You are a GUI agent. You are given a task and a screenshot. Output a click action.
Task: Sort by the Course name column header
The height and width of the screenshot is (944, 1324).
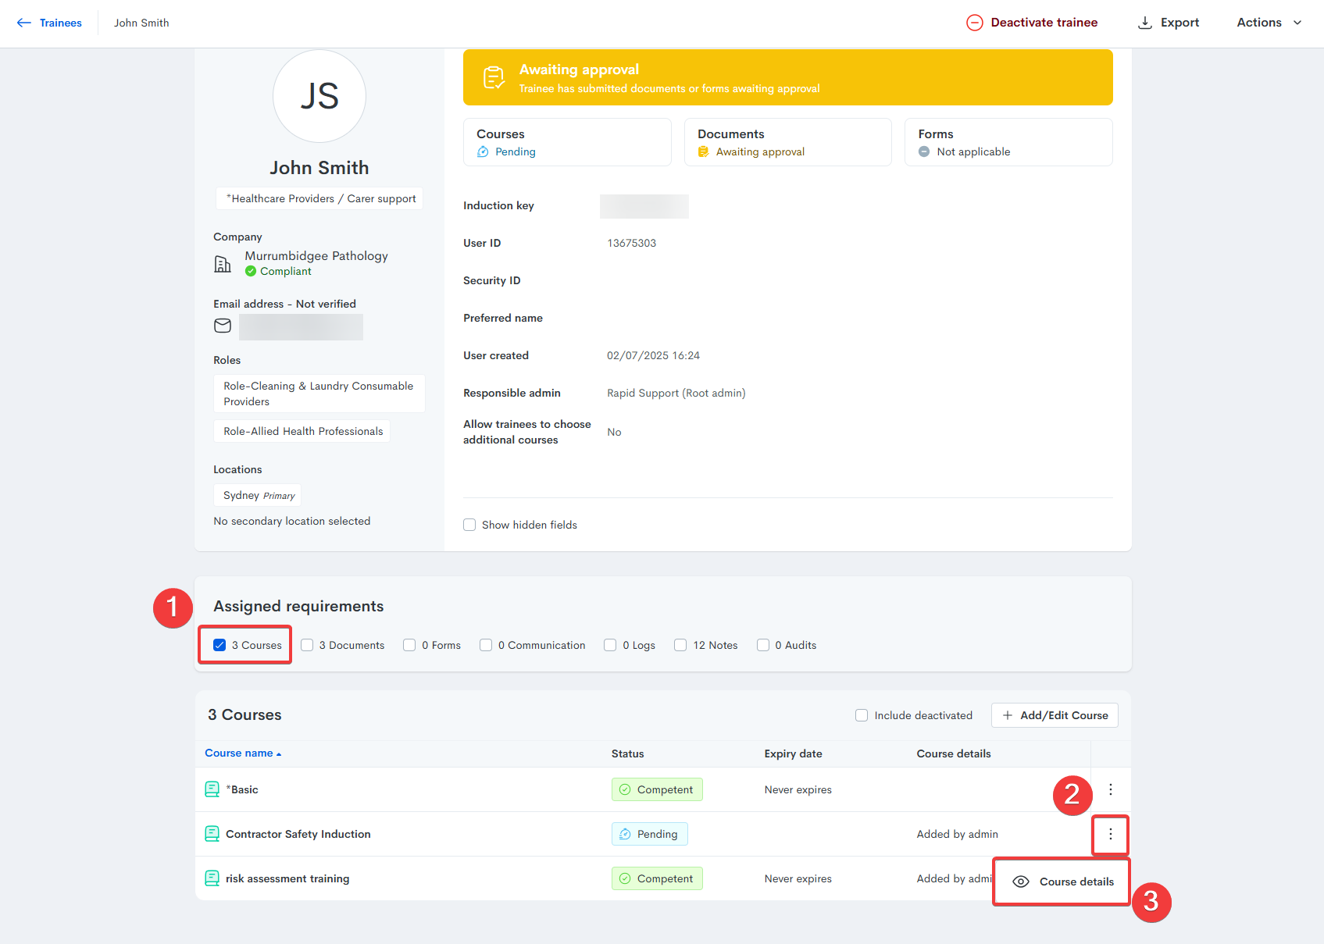click(239, 753)
